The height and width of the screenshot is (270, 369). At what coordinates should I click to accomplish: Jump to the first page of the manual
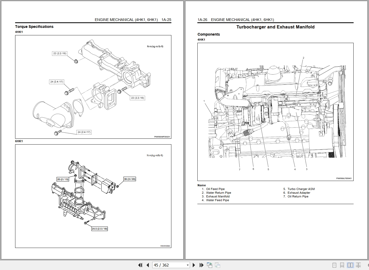pyautogui.click(x=140, y=265)
